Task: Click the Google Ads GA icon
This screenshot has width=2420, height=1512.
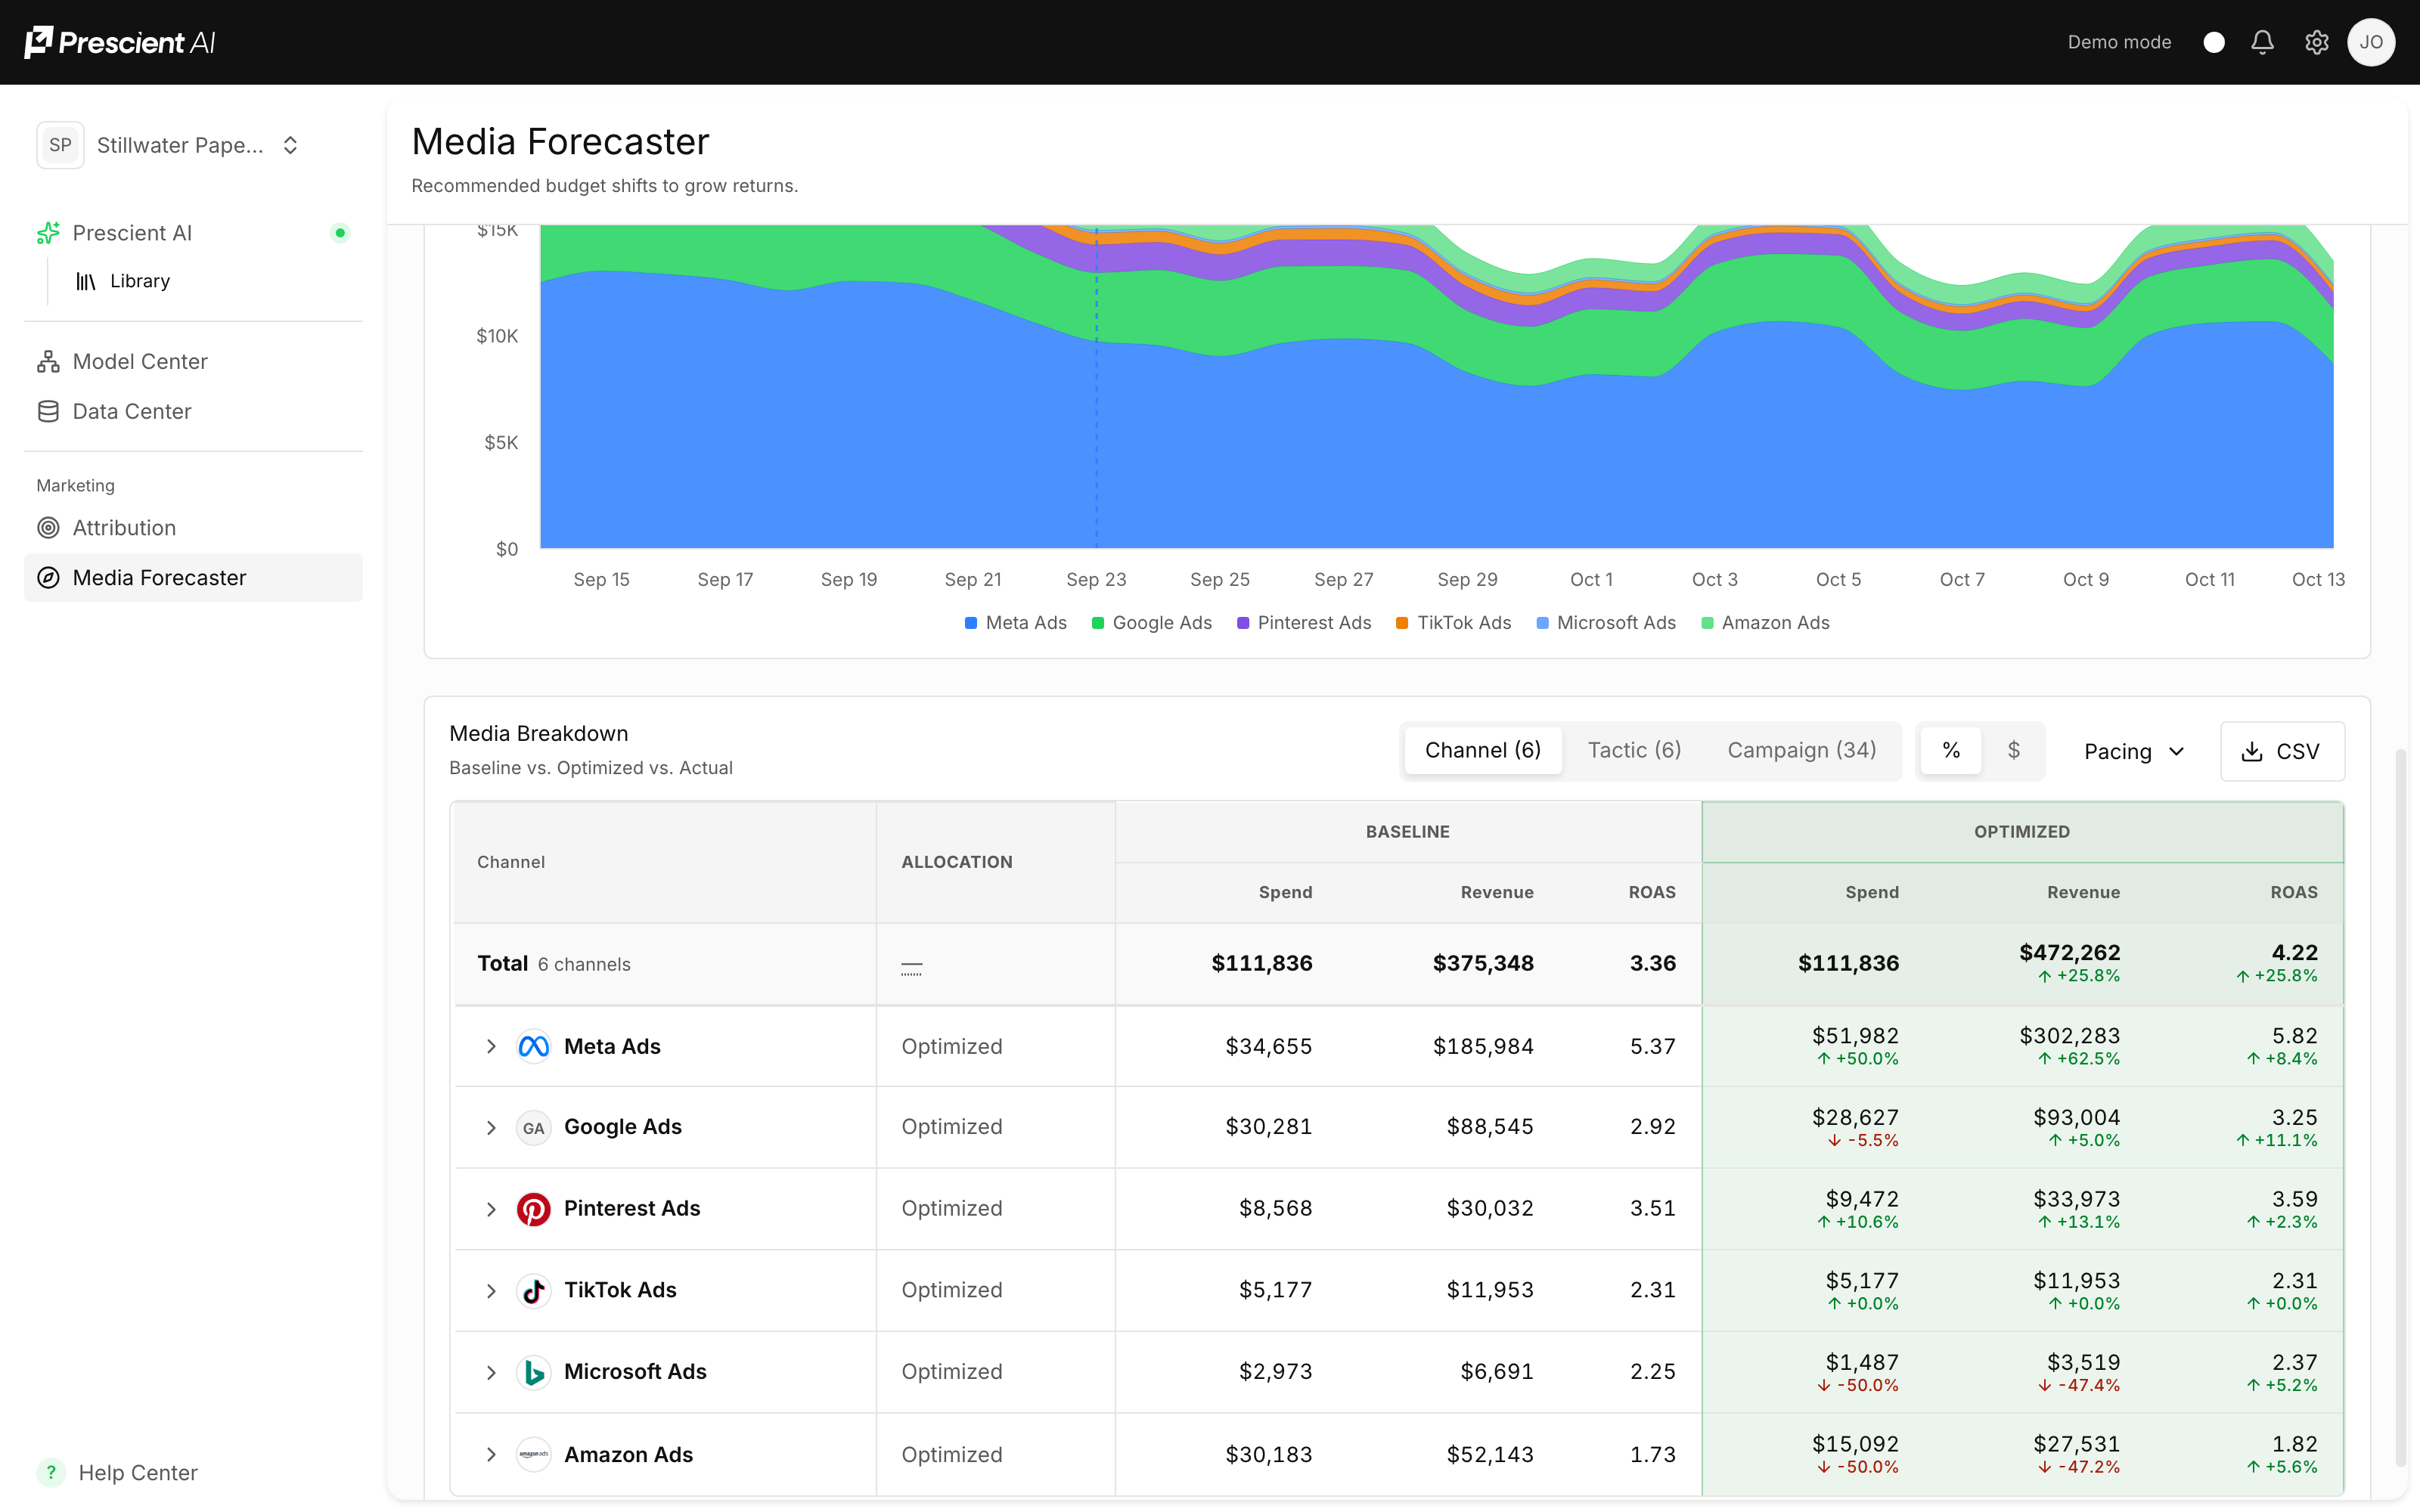Action: click(533, 1128)
